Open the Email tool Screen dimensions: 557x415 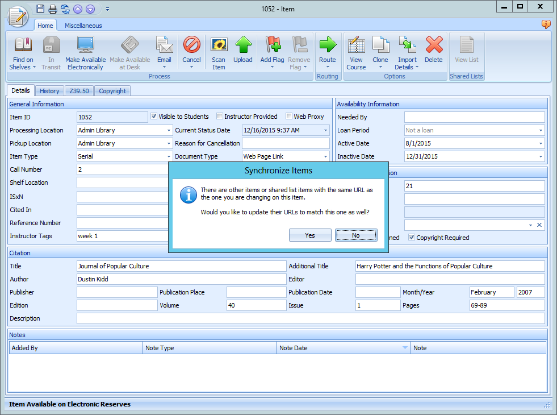point(164,51)
